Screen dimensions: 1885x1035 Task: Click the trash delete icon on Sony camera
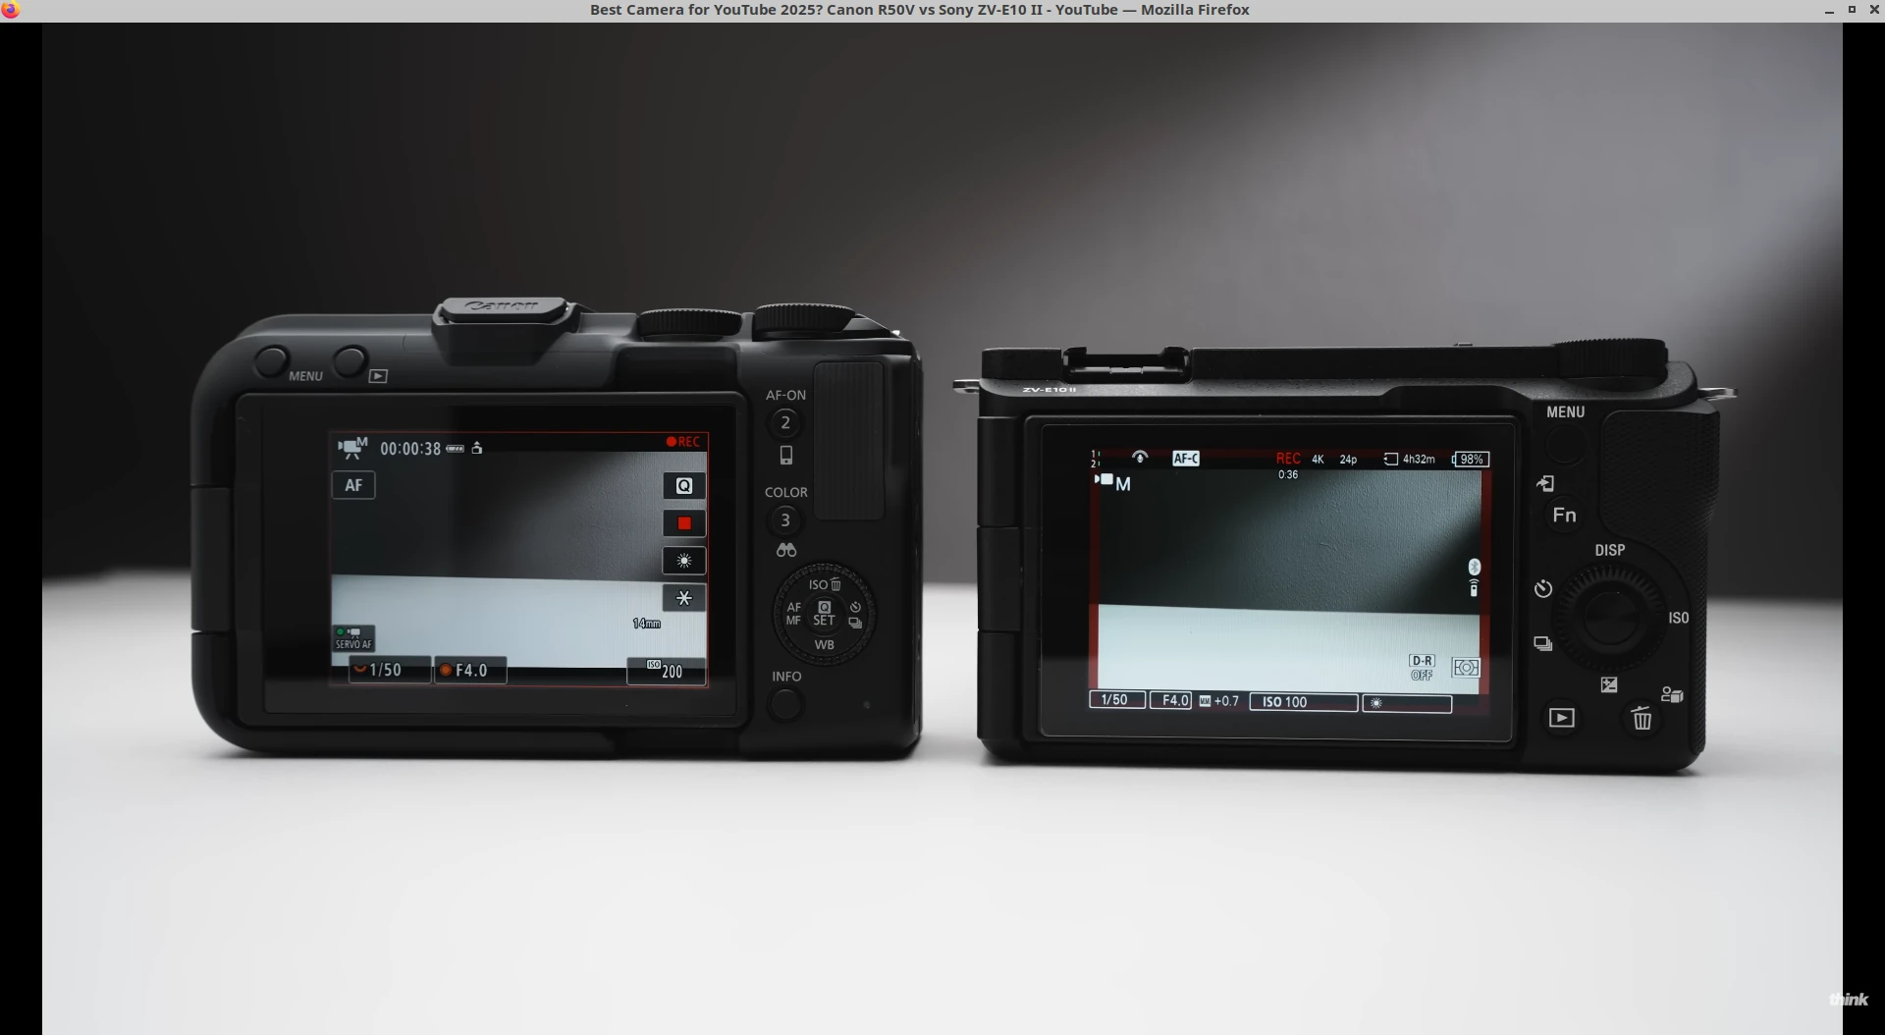(1642, 719)
